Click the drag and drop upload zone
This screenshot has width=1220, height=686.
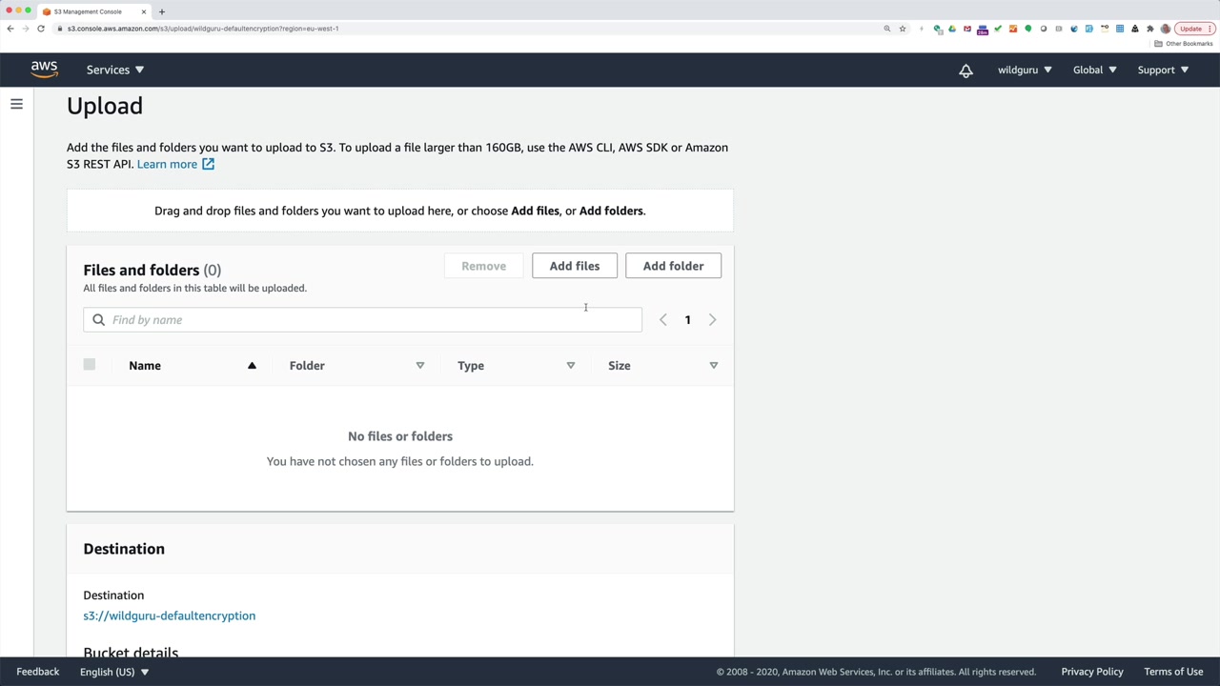point(400,211)
